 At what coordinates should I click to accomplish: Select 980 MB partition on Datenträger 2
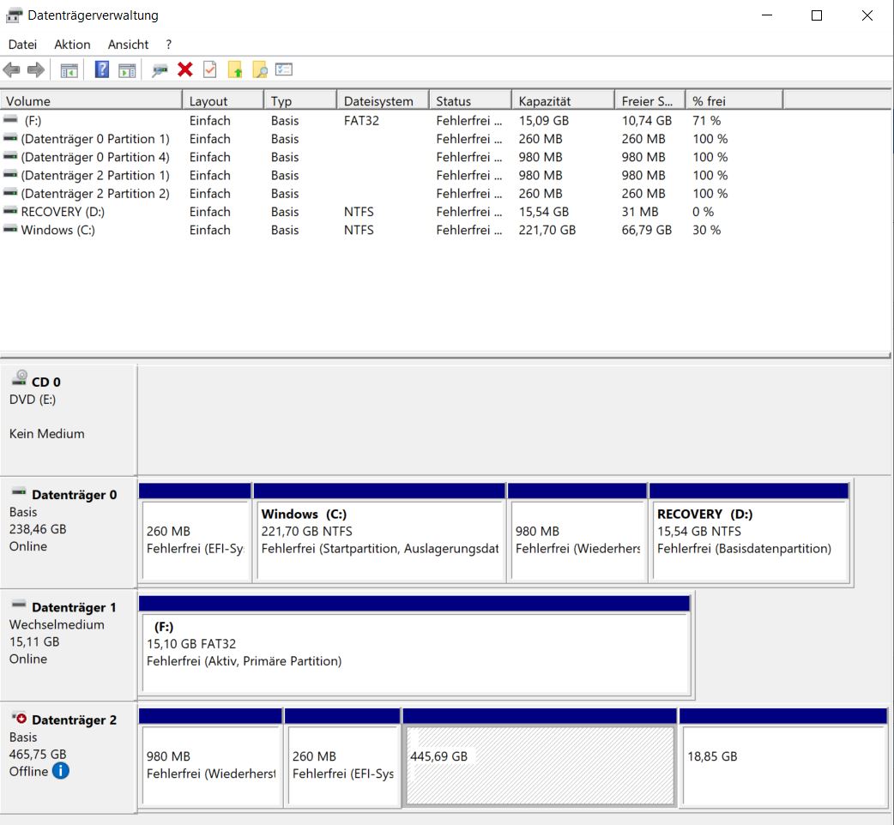pyautogui.click(x=210, y=758)
